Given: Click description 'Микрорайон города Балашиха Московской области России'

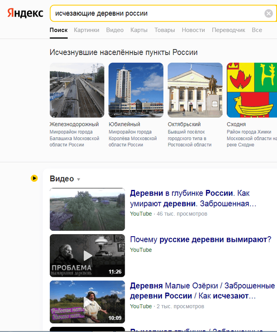Looking at the screenshot, I should coord(74,138).
